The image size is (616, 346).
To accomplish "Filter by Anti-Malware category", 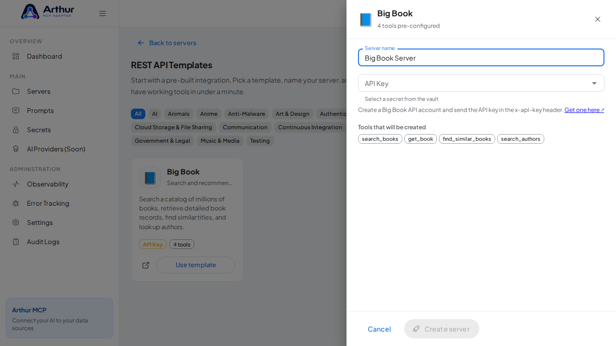I will tap(246, 114).
